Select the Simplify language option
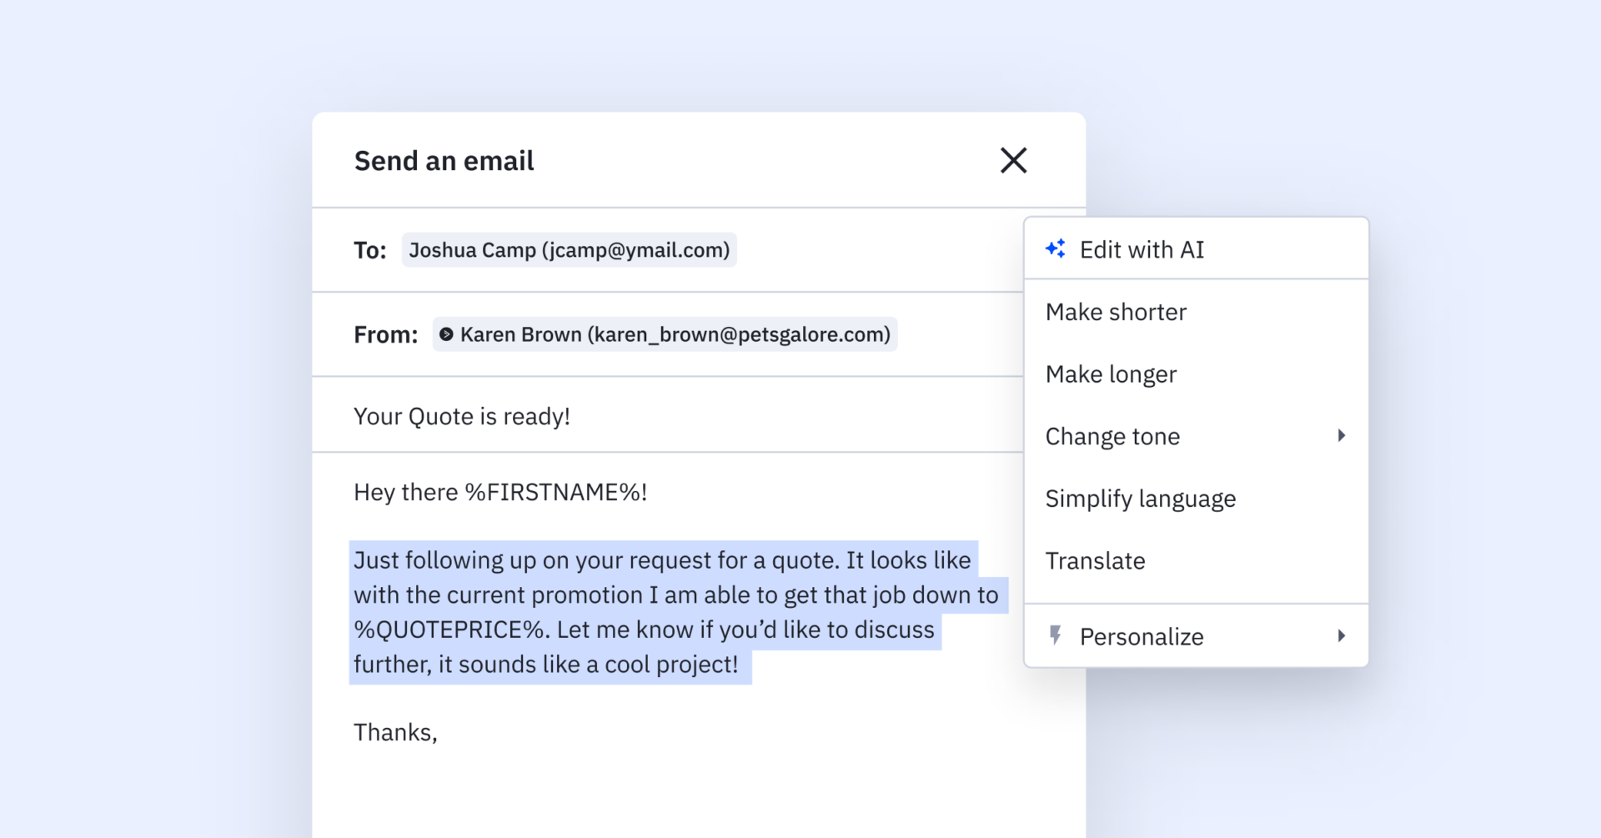The width and height of the screenshot is (1601, 838). (x=1140, y=499)
